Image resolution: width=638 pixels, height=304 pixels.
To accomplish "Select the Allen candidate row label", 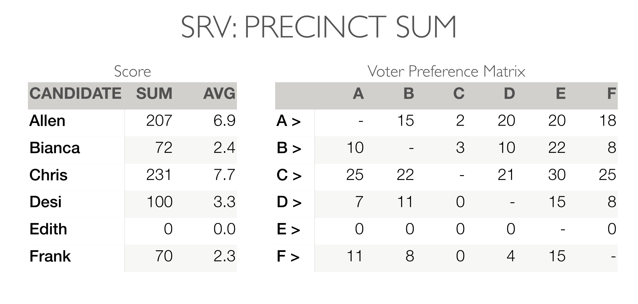I will [47, 121].
